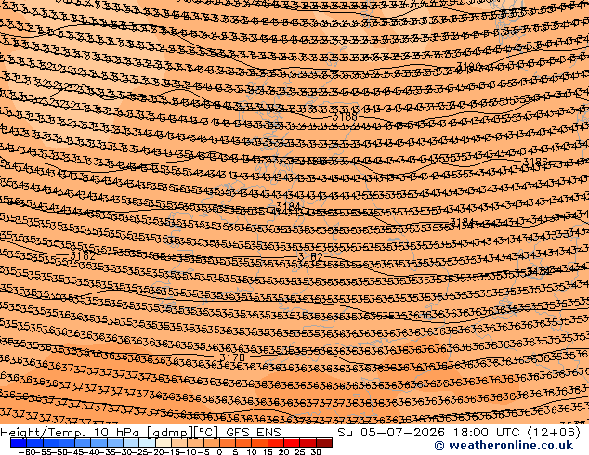Pick the darkest blue legend swatch
This screenshot has width=589, height=455.
pos(19,443)
